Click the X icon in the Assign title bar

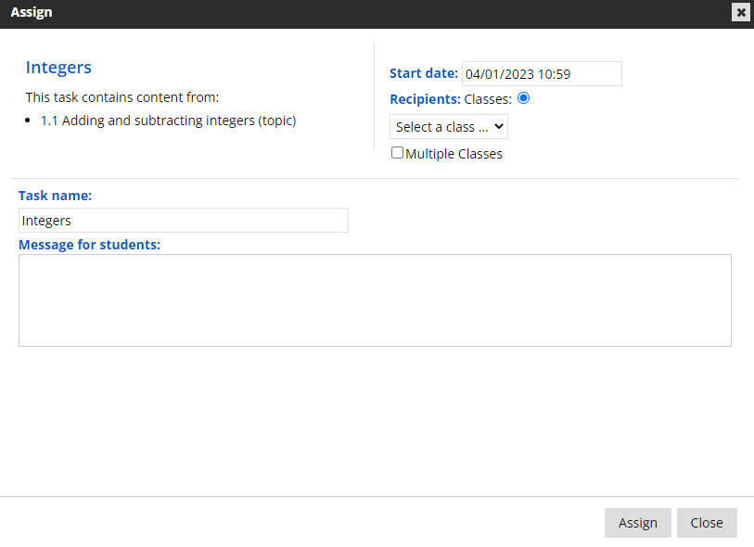(740, 12)
